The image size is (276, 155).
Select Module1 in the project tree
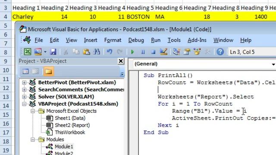point(64,146)
